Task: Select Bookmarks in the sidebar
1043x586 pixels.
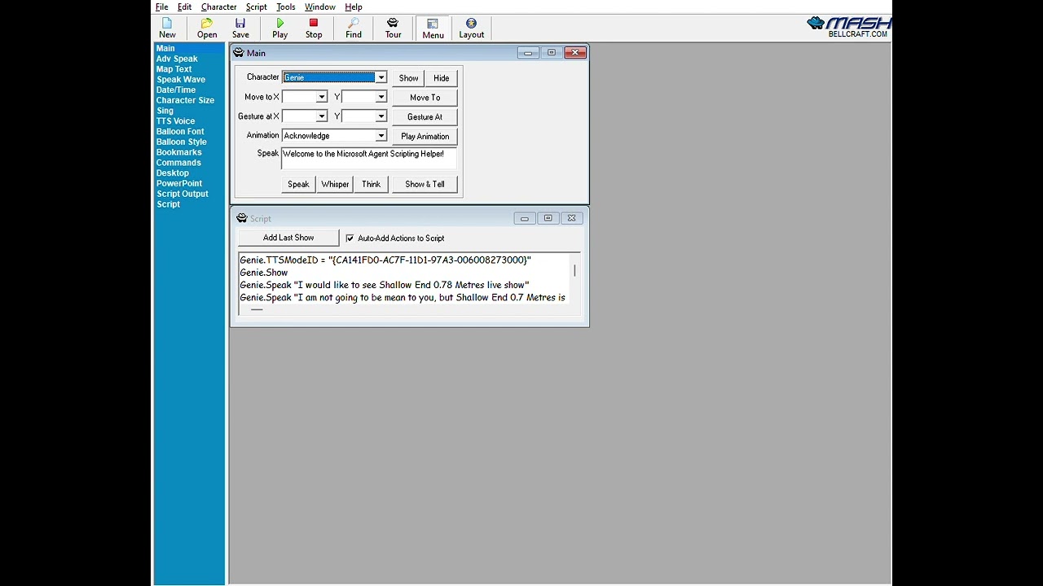Action: (x=178, y=152)
